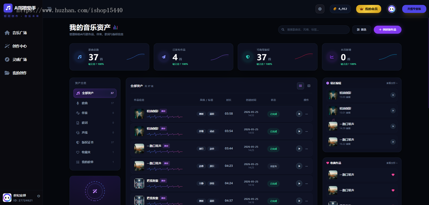
Task: Open more options for 03:44 track
Action: pos(307,149)
